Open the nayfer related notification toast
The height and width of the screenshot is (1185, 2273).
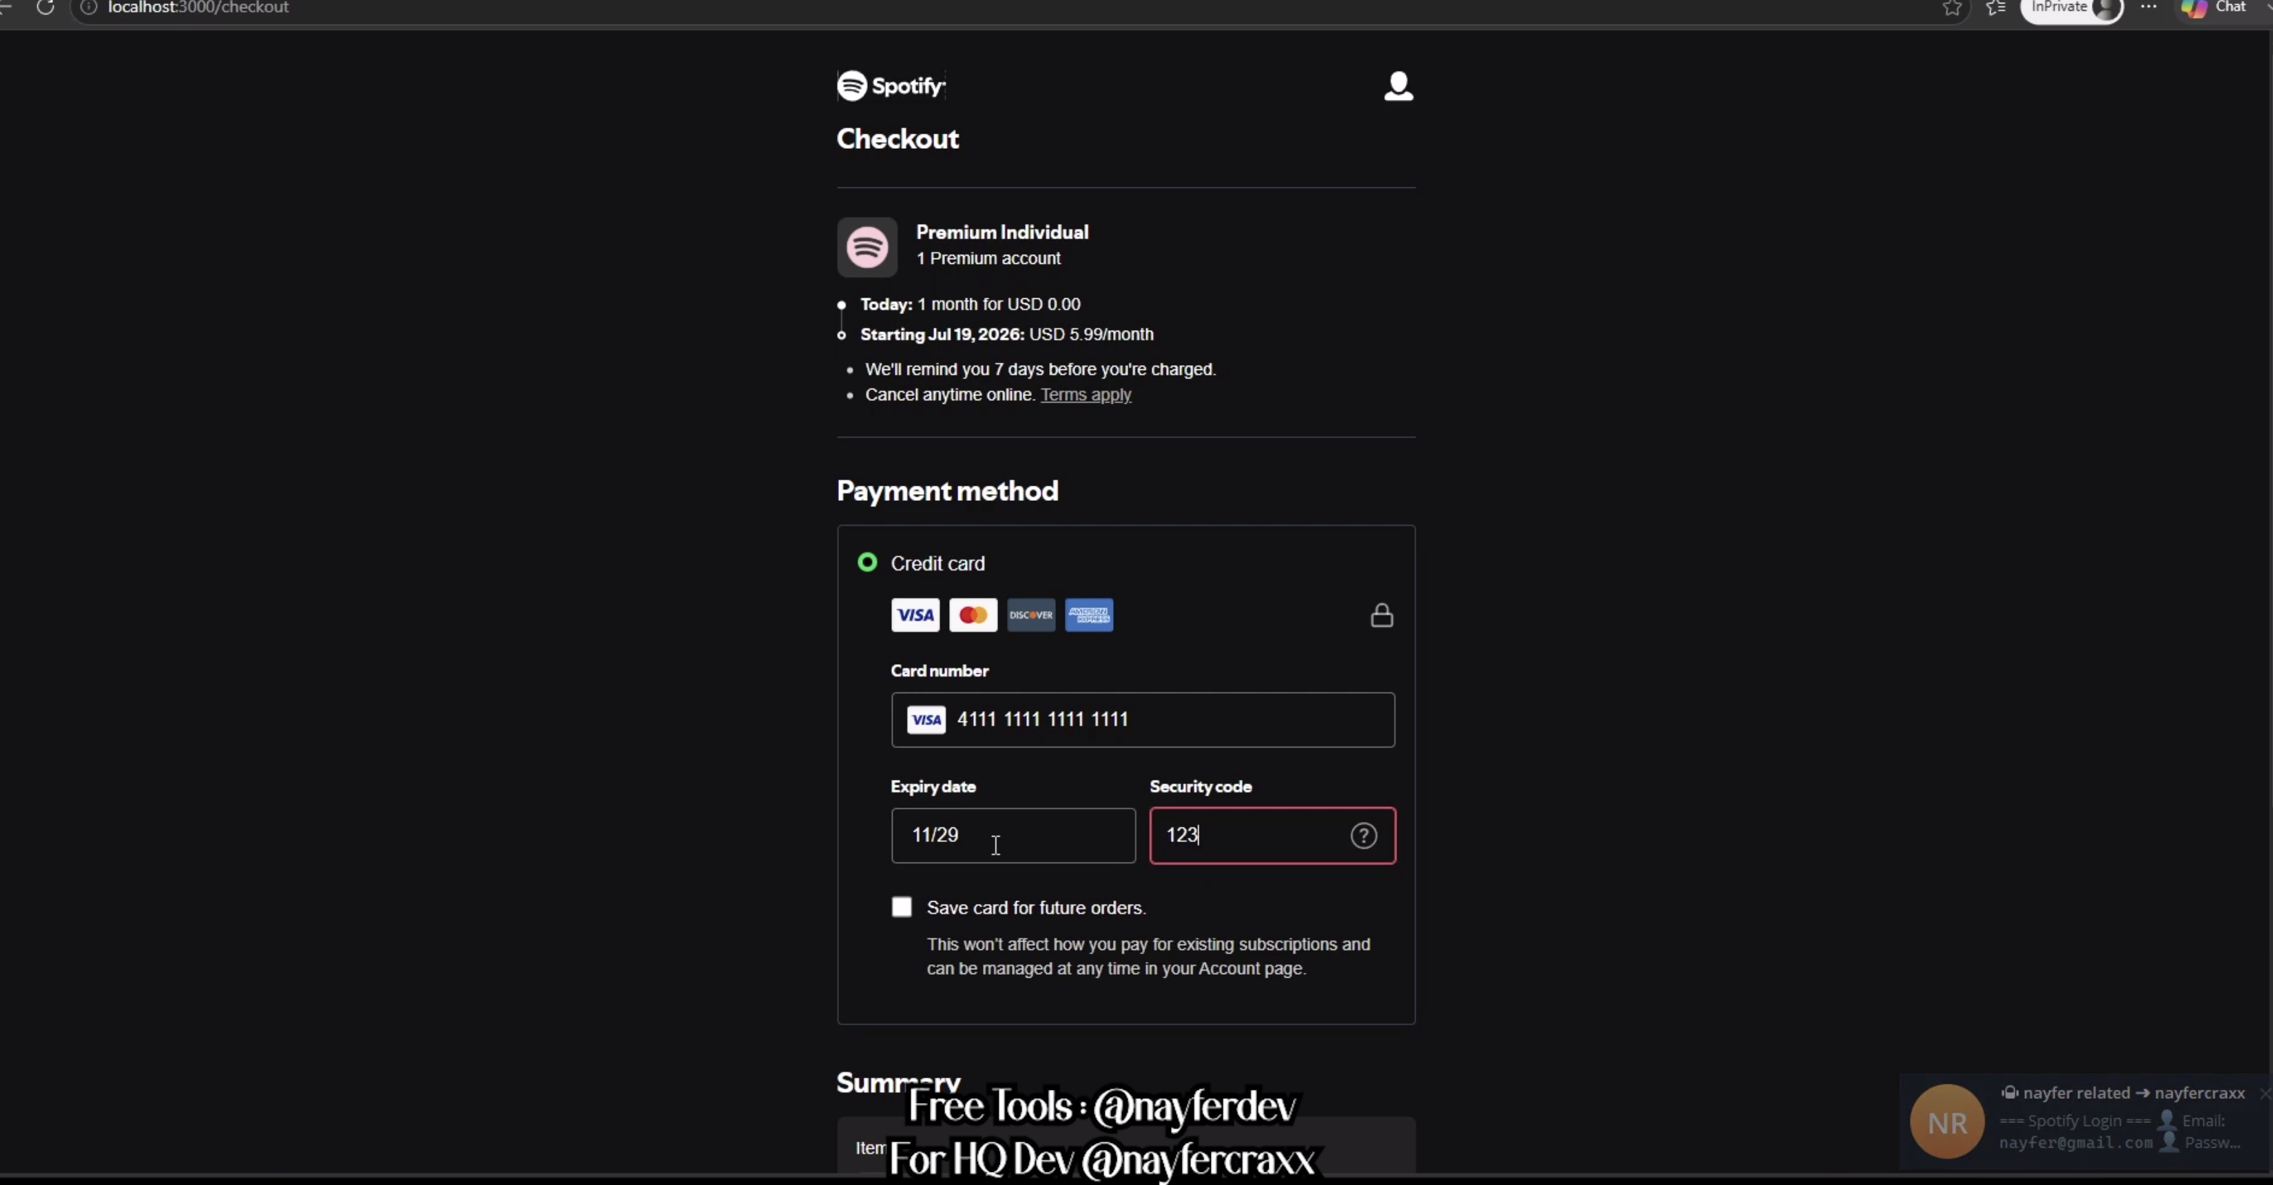pos(2084,1121)
